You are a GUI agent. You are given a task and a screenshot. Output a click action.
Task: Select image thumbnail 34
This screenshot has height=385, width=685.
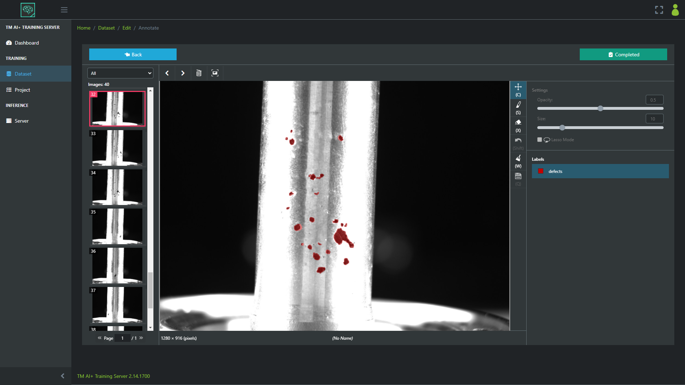117,187
